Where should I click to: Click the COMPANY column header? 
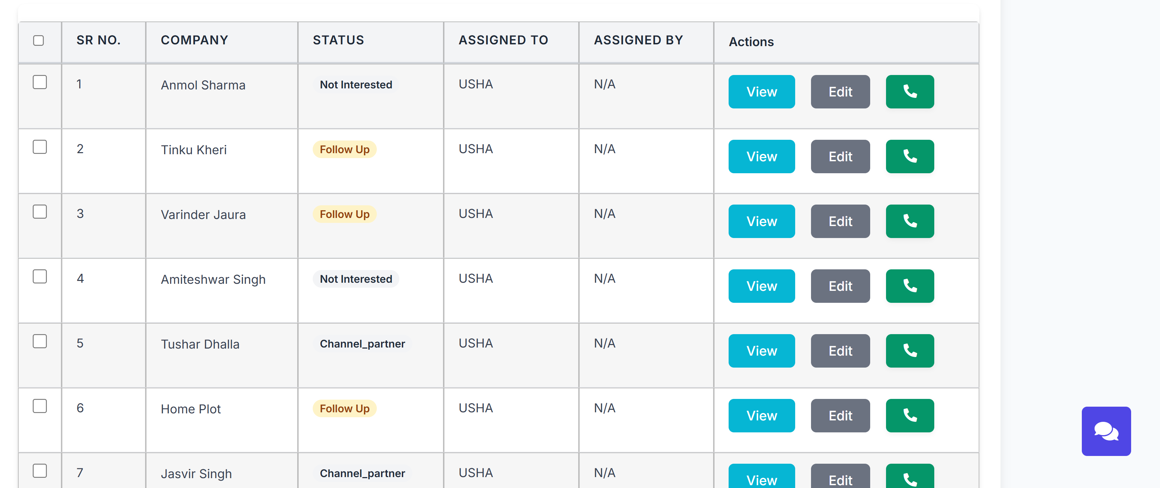(194, 40)
